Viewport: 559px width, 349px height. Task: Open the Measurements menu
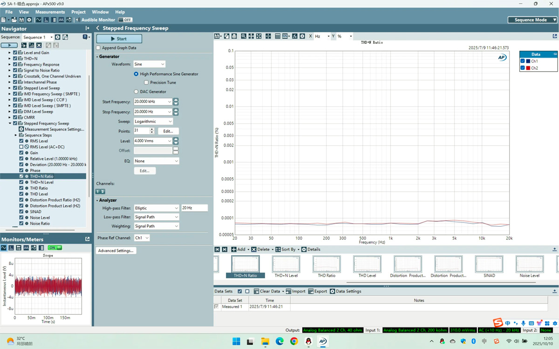[x=50, y=12]
